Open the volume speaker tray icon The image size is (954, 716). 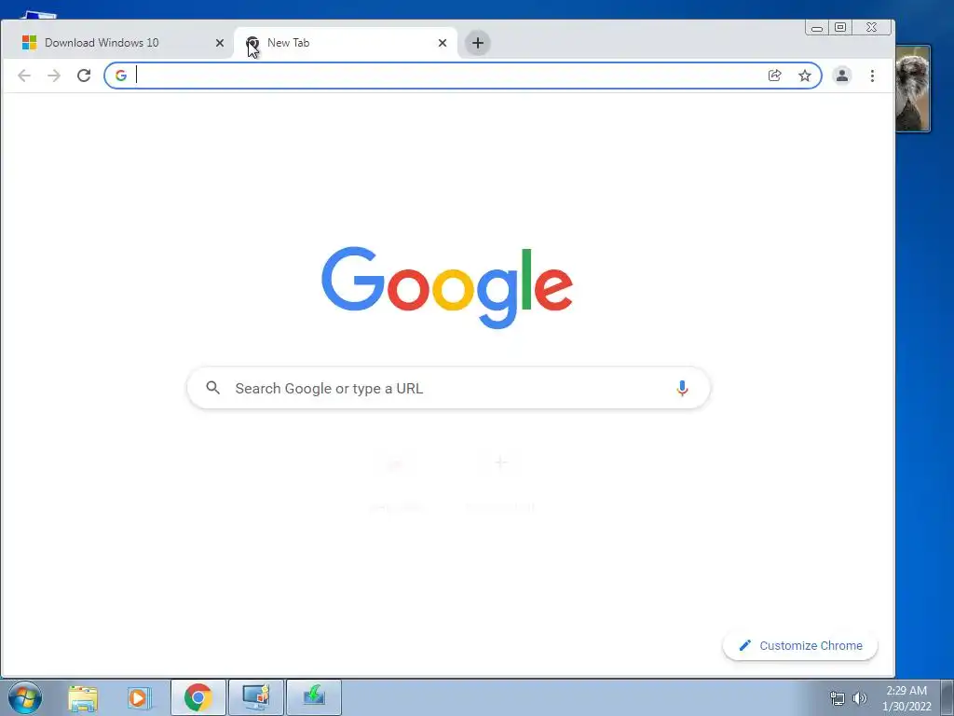[859, 698]
